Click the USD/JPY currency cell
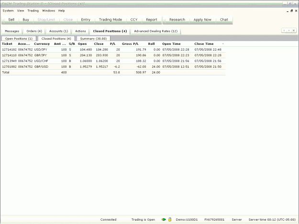Screen dimensions: 299x224 pyautogui.click(x=41, y=50)
